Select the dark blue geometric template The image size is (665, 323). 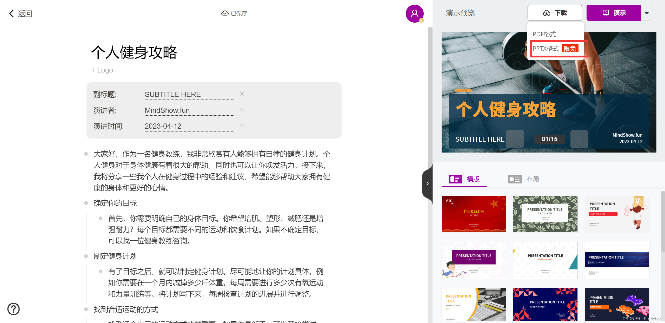point(545,304)
